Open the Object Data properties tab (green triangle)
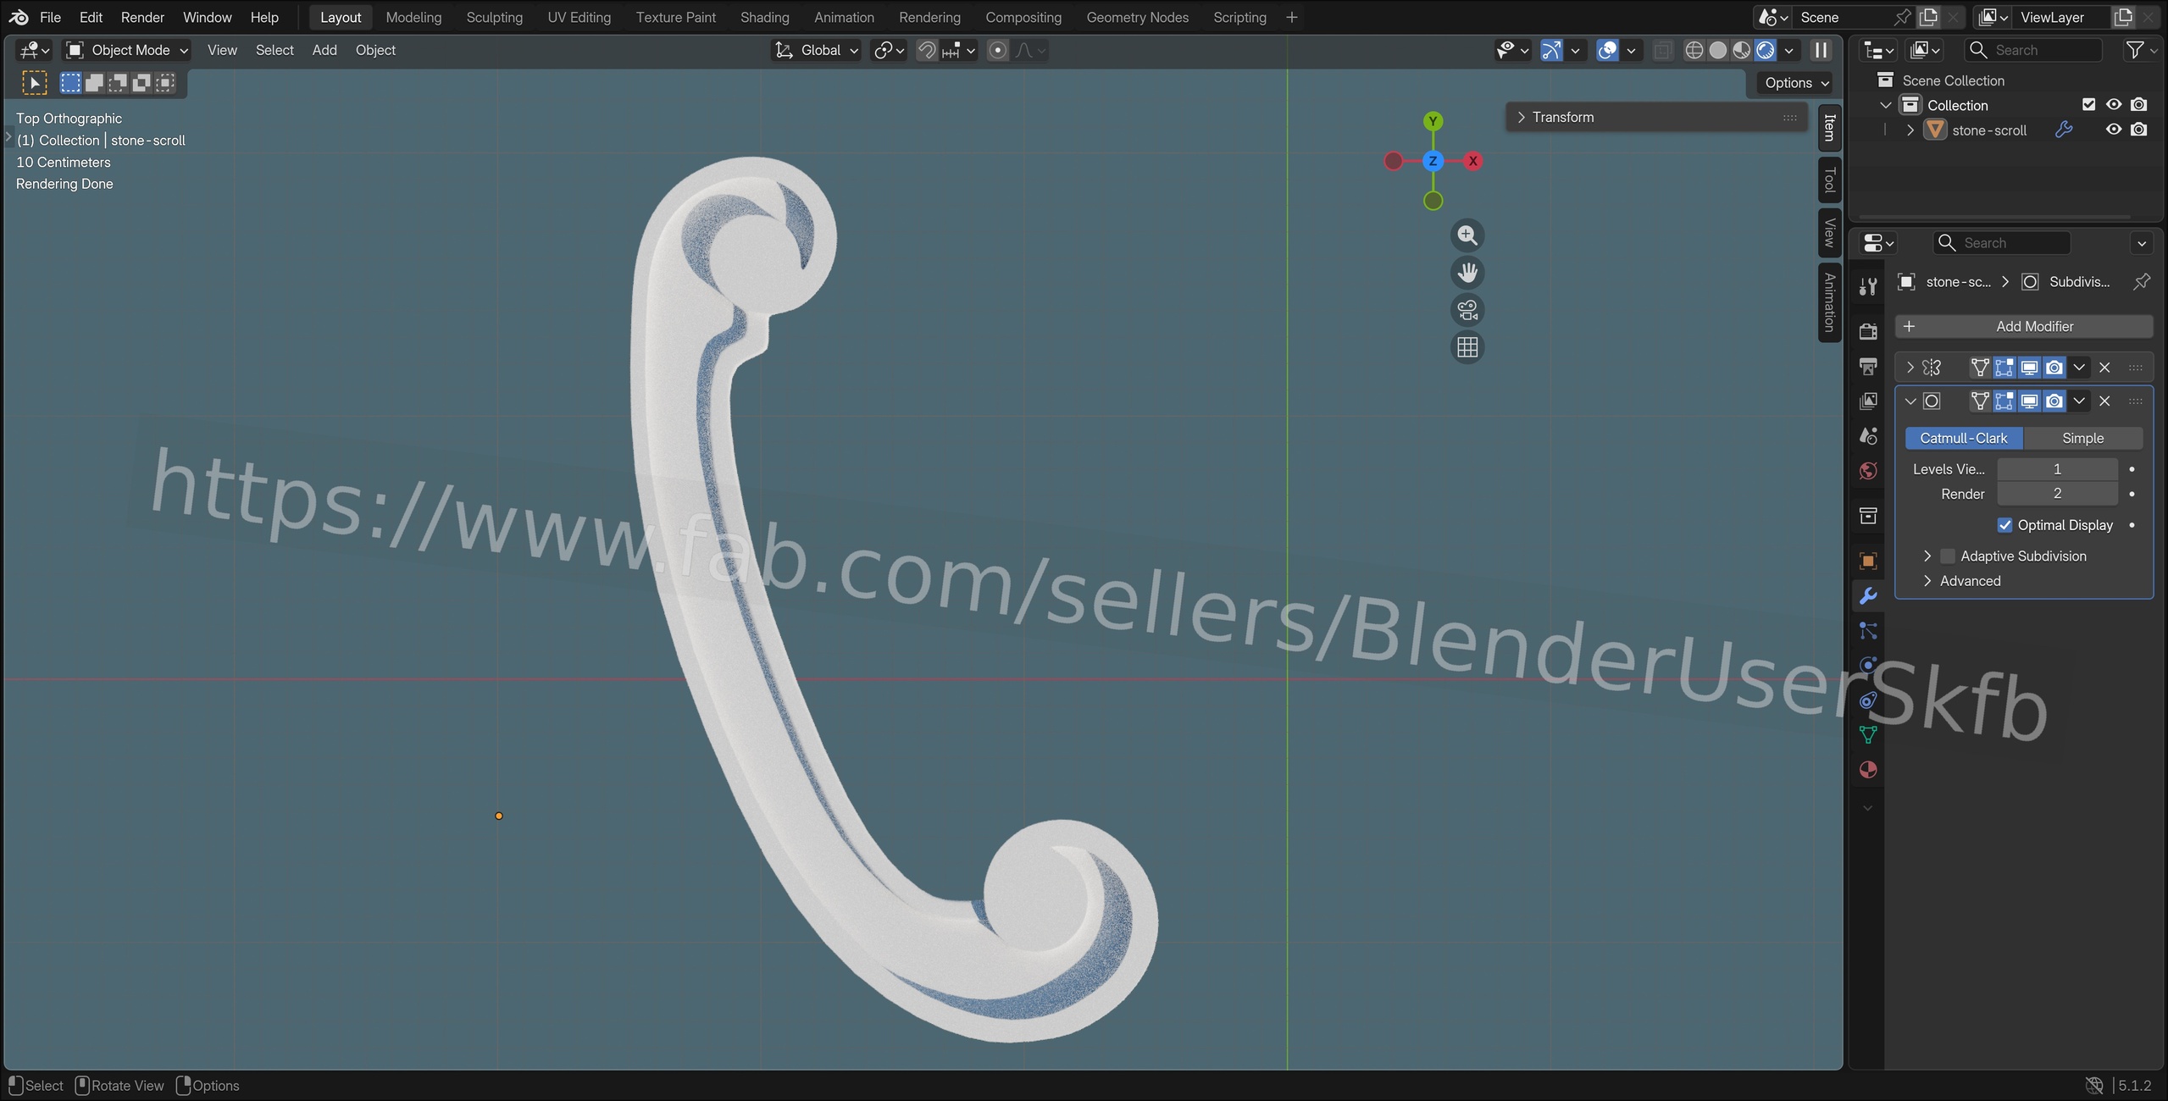This screenshot has height=1101, width=2168. (x=1868, y=734)
